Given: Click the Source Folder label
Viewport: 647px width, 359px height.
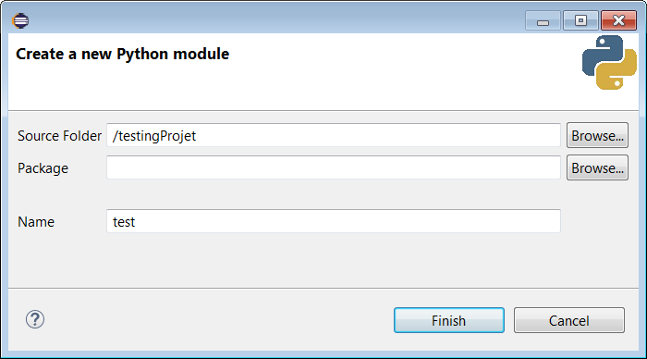Looking at the screenshot, I should click(59, 136).
